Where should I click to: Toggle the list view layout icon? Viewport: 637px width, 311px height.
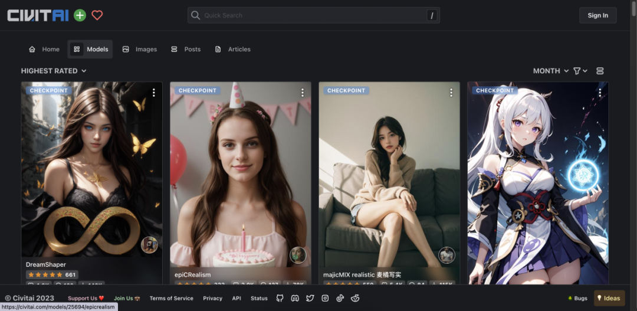[x=600, y=71]
